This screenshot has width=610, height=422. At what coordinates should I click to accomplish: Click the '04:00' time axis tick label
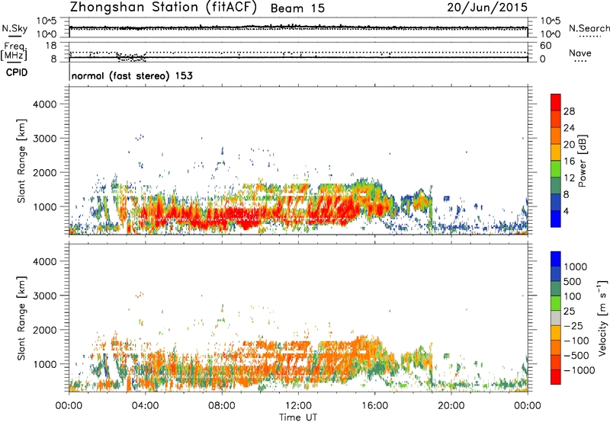[145, 406]
